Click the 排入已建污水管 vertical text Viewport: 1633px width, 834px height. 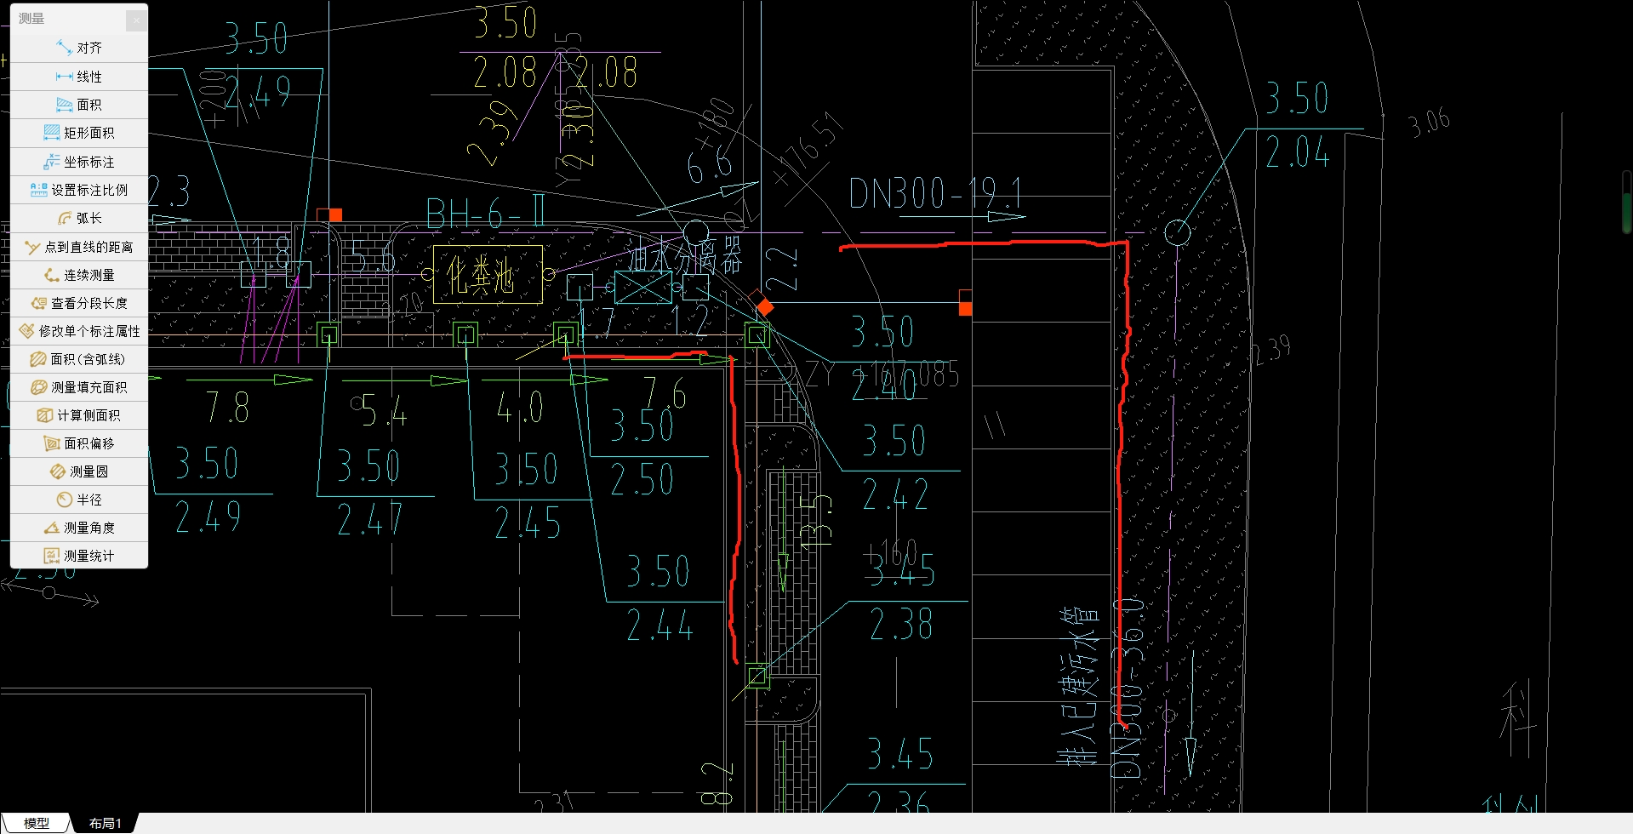click(1078, 685)
